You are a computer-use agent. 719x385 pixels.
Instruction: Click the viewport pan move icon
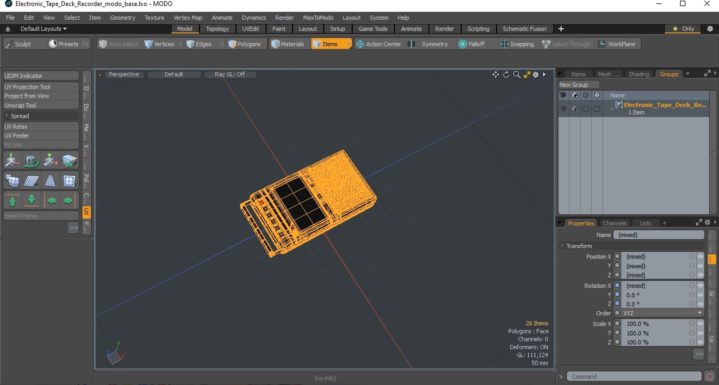(496, 75)
